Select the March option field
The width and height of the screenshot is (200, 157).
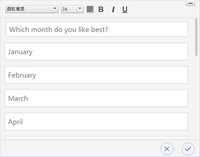pyautogui.click(x=97, y=98)
